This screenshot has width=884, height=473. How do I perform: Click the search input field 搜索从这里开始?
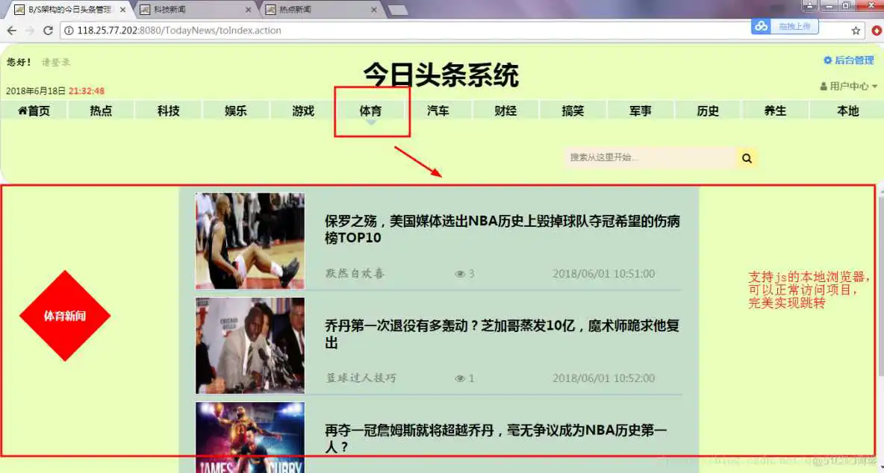pos(650,157)
